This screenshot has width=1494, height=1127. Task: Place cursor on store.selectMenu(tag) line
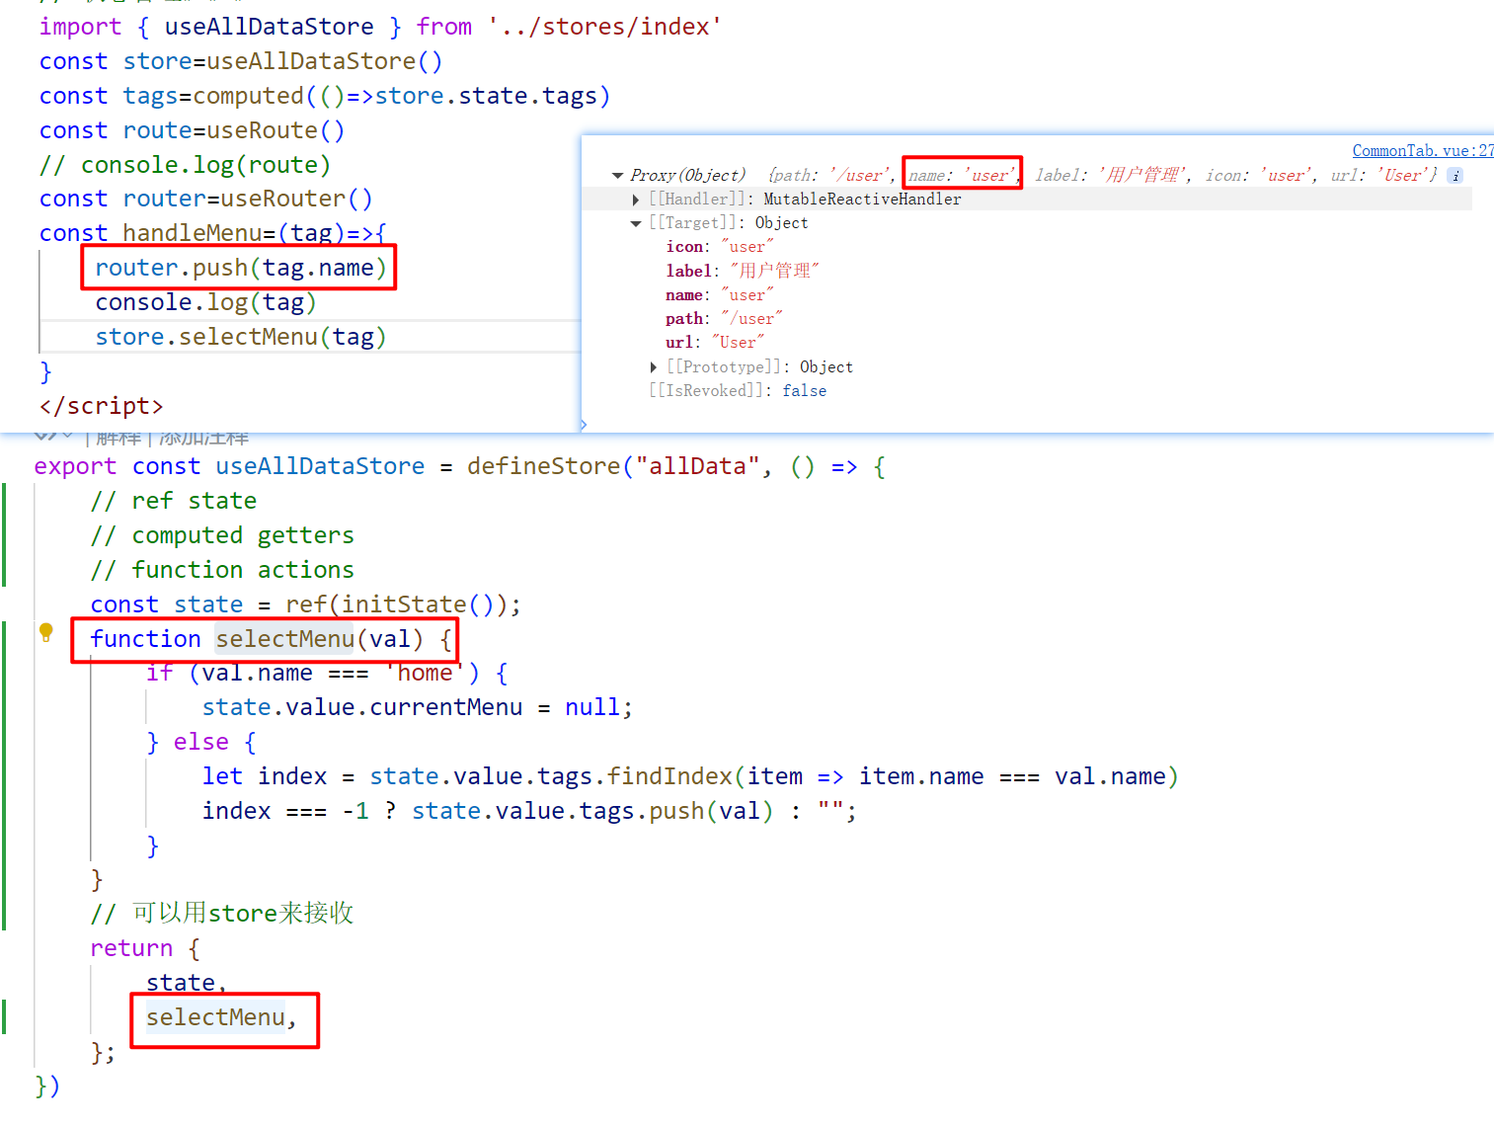[x=241, y=337]
